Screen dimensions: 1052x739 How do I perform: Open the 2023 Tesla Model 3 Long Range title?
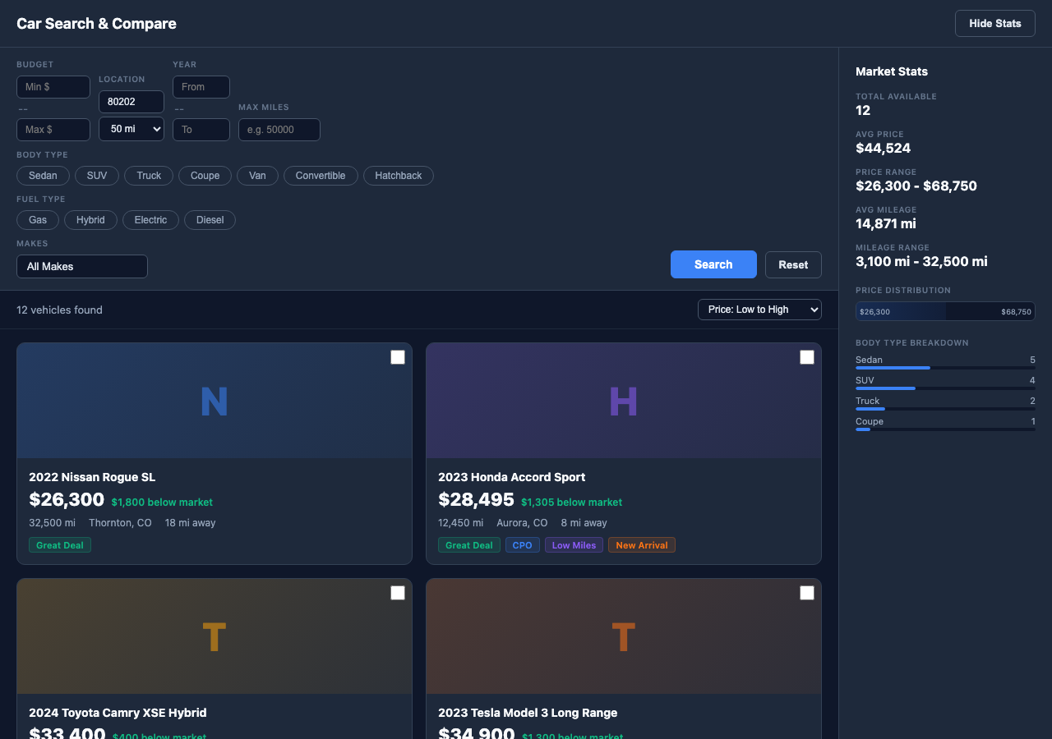528,713
